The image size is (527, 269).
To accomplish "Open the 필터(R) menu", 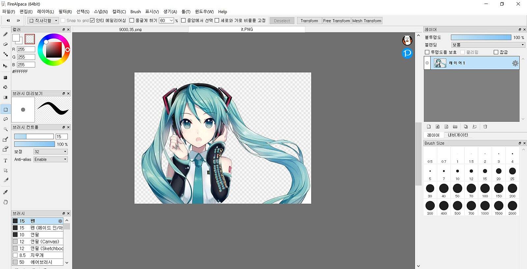I will pyautogui.click(x=65, y=12).
